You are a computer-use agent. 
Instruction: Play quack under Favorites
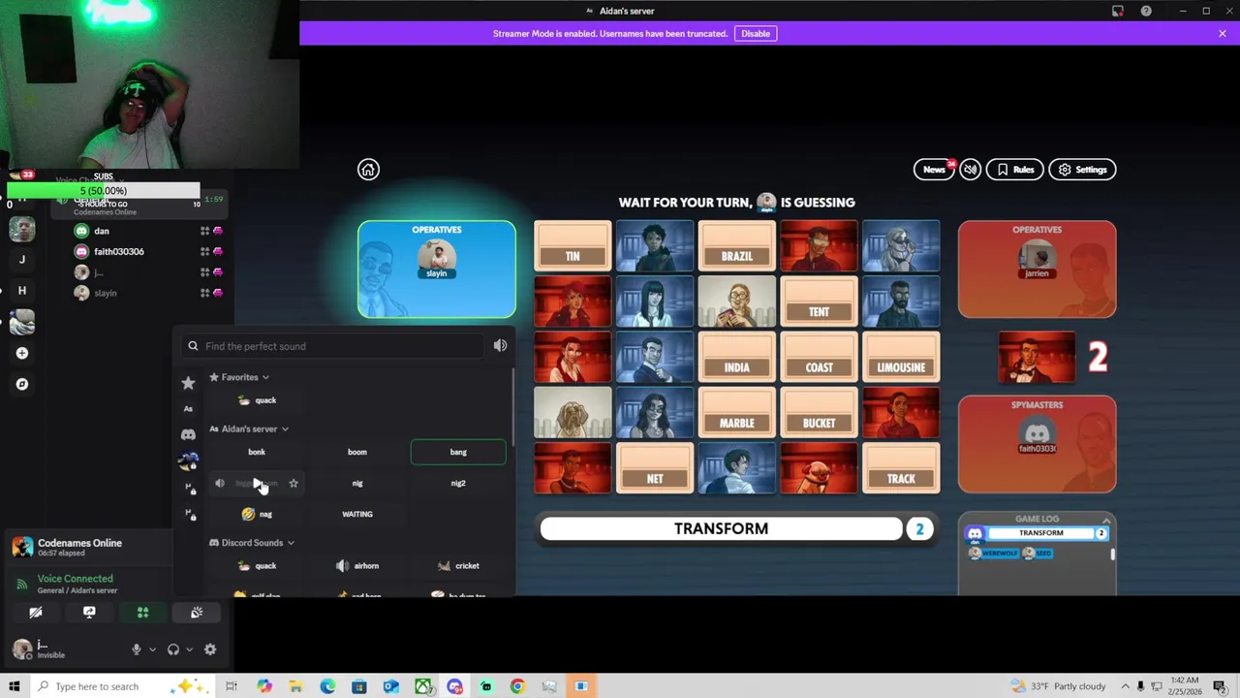coord(257,400)
